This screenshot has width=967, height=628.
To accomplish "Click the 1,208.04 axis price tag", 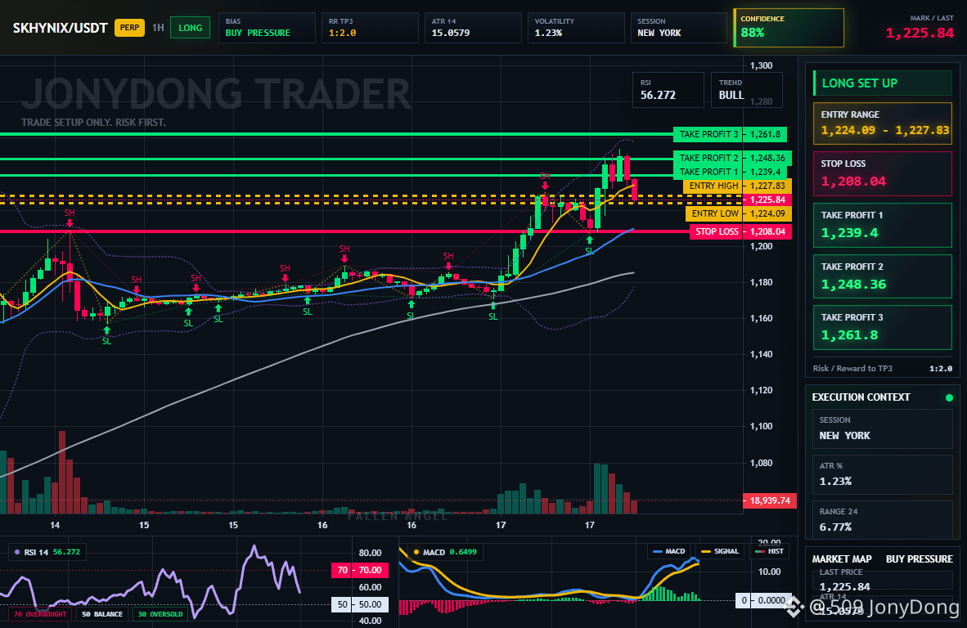I will (767, 231).
